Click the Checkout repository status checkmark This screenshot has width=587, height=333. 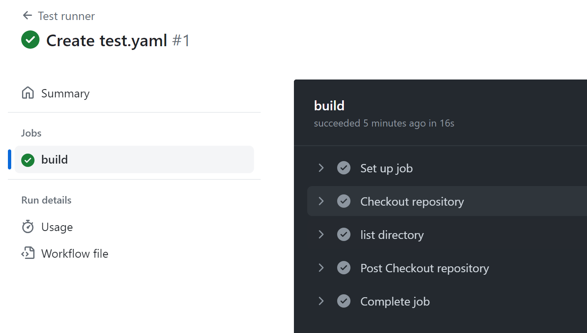[x=344, y=201]
